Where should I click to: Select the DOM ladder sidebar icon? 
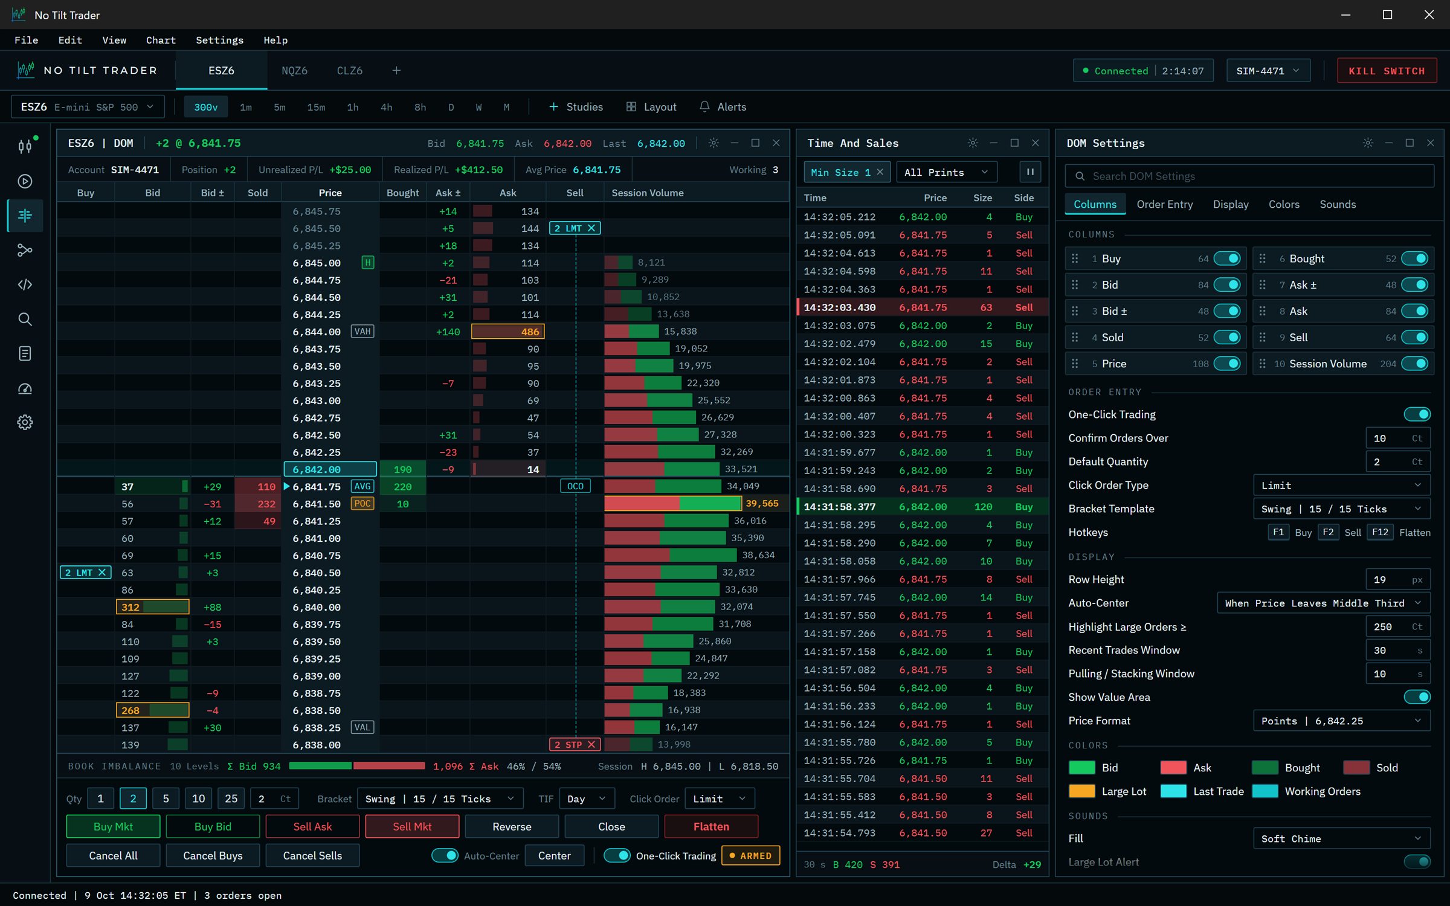click(25, 216)
